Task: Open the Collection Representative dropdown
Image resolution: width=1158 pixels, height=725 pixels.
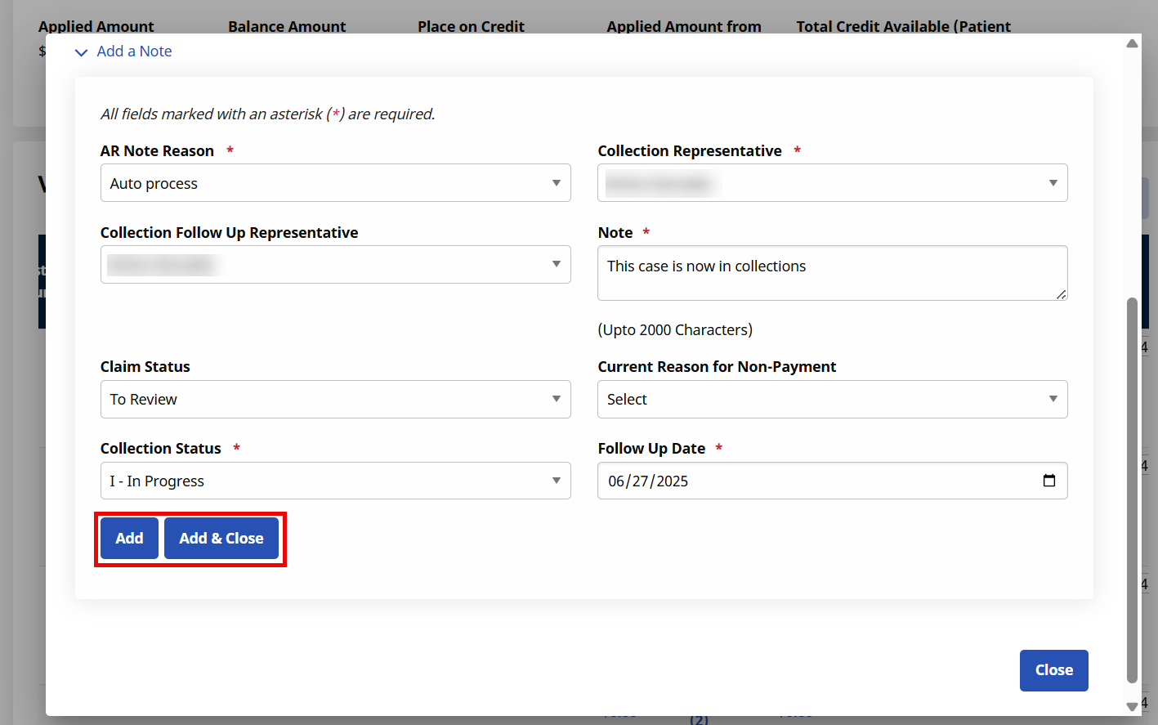Action: point(832,183)
